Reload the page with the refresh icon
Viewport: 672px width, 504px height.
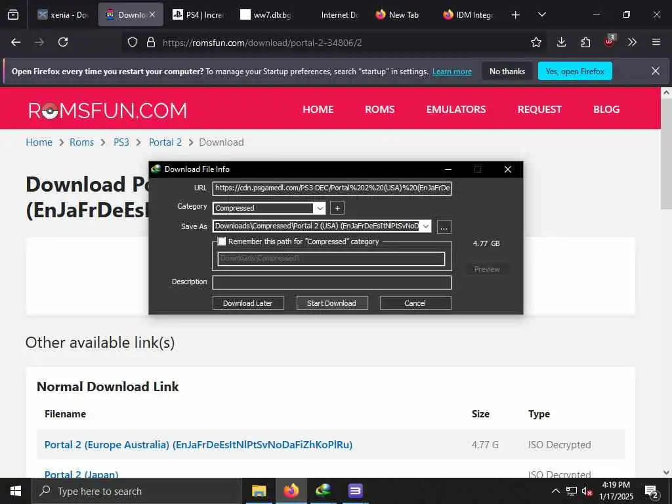[63, 42]
